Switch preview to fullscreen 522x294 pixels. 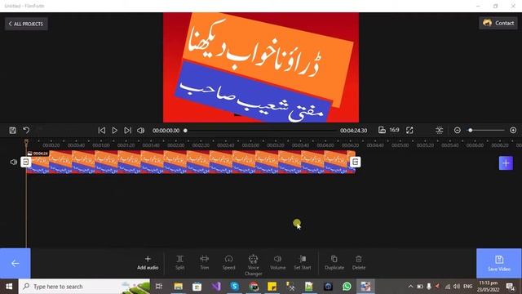click(409, 131)
